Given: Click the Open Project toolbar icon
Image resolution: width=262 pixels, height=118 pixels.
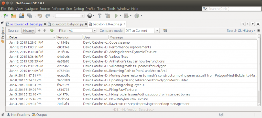Looking at the screenshot, I should click(22, 16).
